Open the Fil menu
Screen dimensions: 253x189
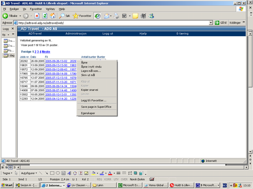coord(4,9)
